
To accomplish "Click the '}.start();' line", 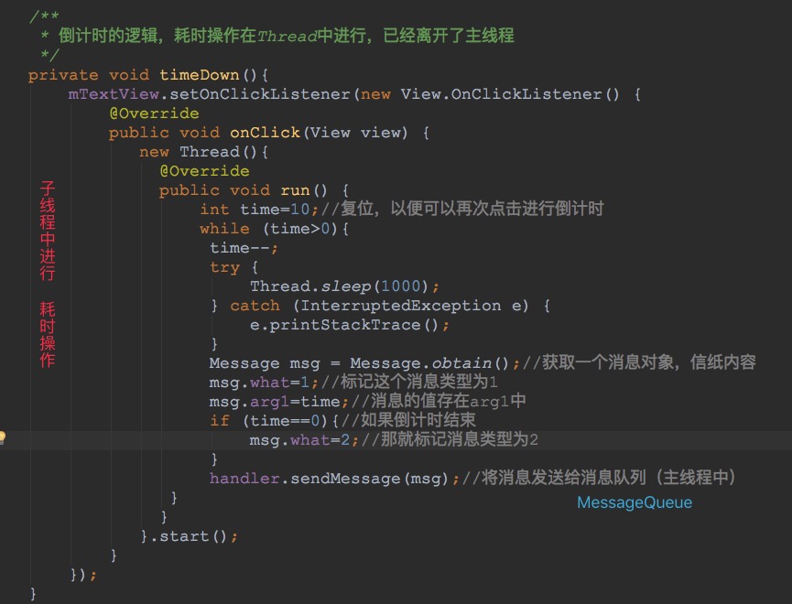I will click(189, 536).
